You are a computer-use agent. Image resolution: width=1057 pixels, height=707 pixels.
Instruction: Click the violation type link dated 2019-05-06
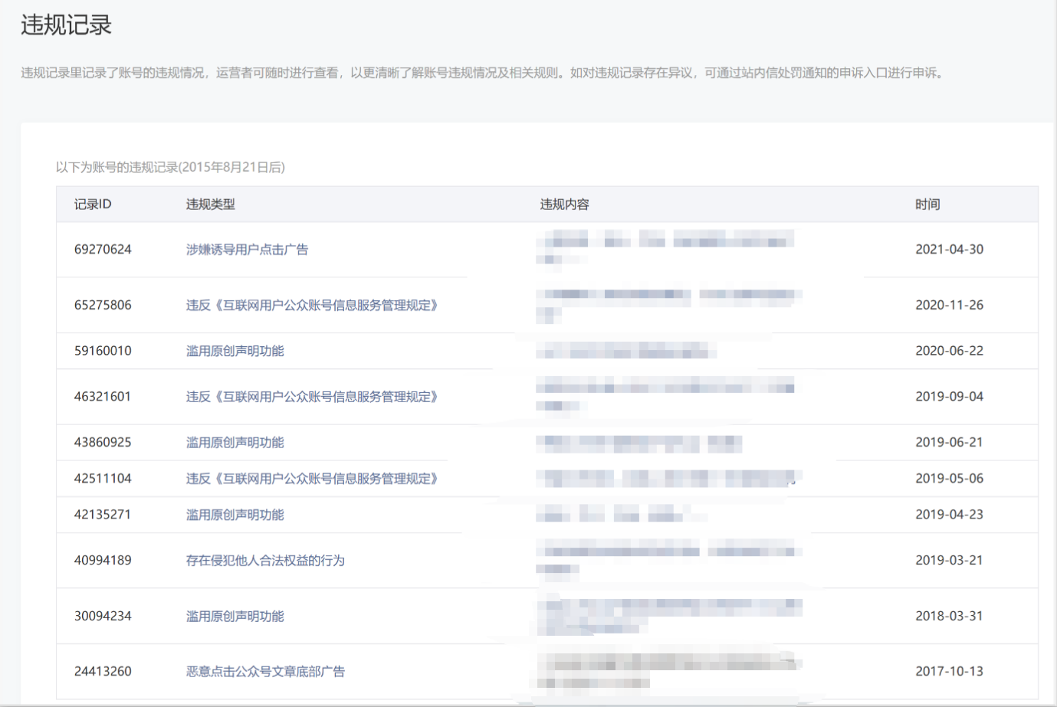tap(312, 479)
